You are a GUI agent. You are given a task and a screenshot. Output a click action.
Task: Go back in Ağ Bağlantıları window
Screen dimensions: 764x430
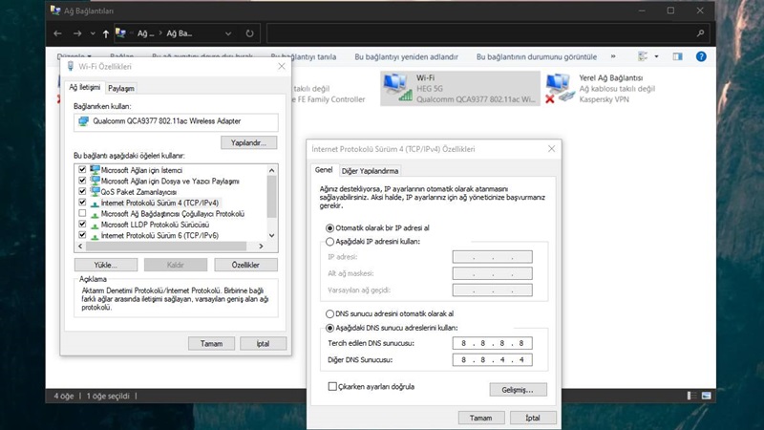pyautogui.click(x=57, y=33)
